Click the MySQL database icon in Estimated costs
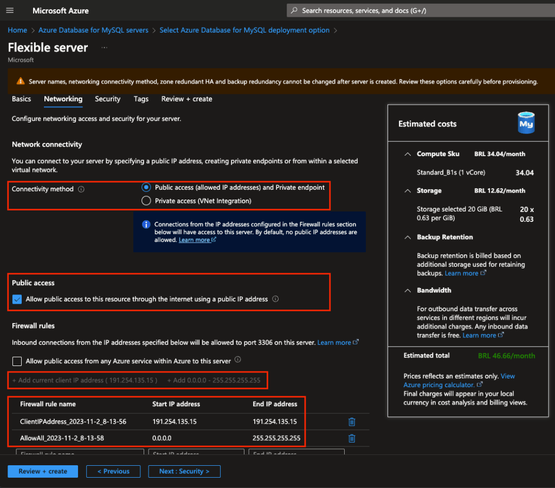Screen dimensions: 555x488 click(526, 123)
